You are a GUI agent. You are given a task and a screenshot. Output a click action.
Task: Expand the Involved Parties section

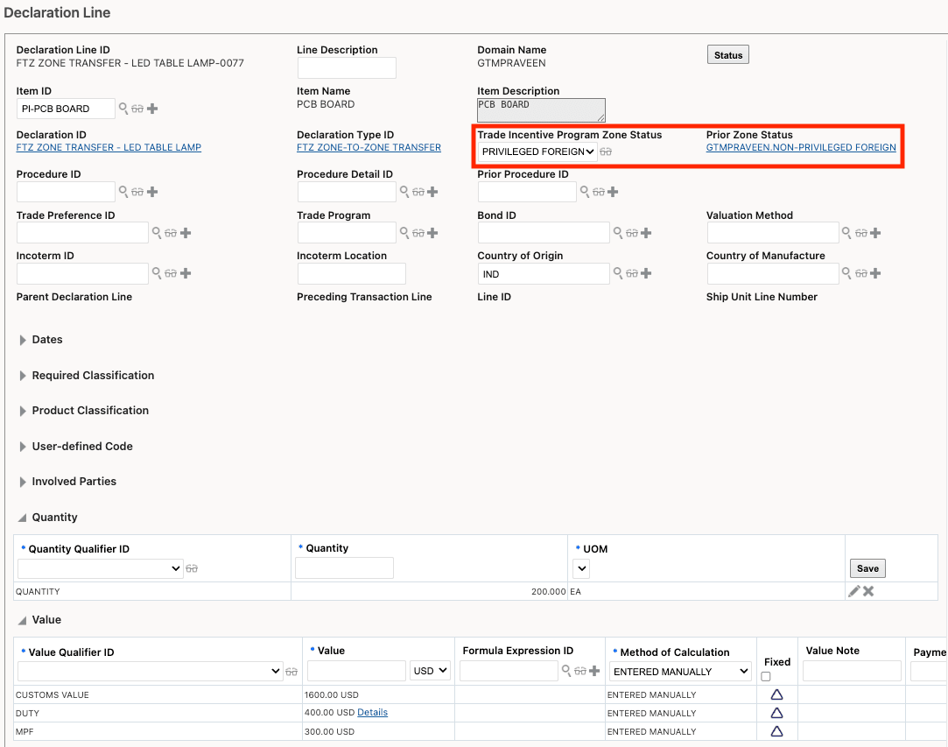click(x=24, y=482)
